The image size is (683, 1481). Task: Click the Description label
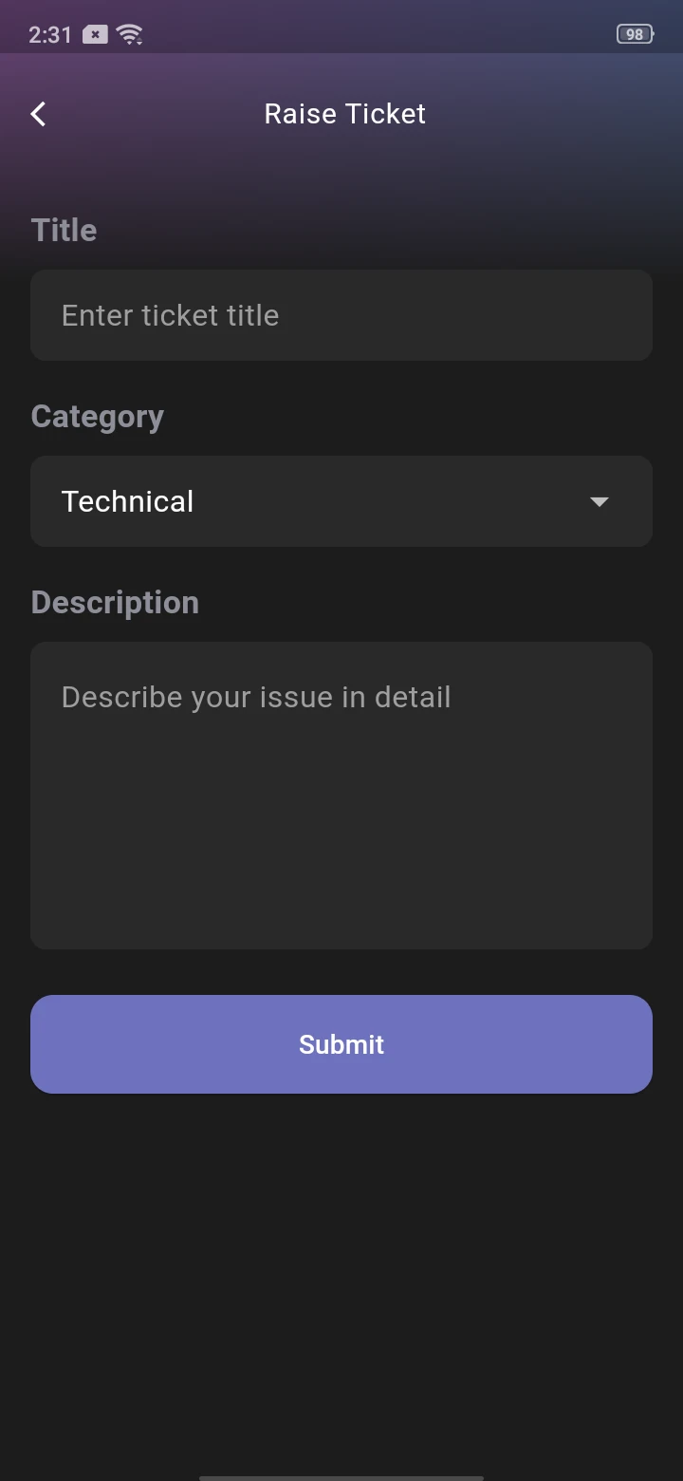point(115,602)
